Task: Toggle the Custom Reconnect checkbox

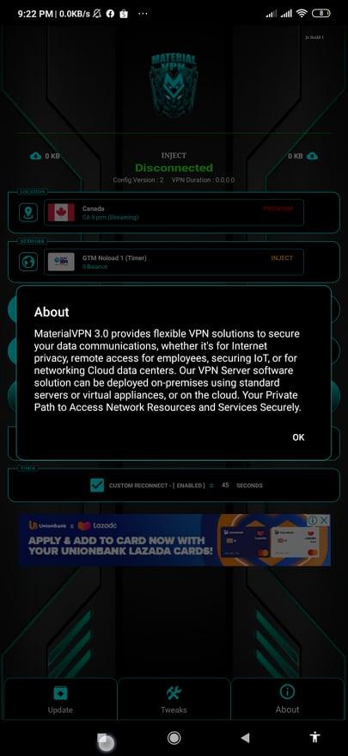Action: click(97, 485)
